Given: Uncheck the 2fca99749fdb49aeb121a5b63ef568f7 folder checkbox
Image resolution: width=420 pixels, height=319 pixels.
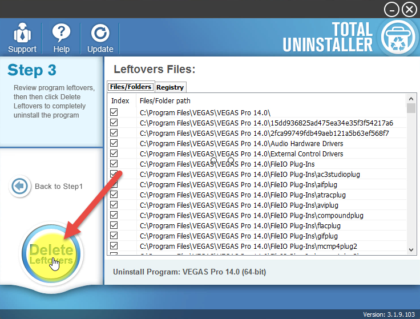Looking at the screenshot, I should [114, 133].
